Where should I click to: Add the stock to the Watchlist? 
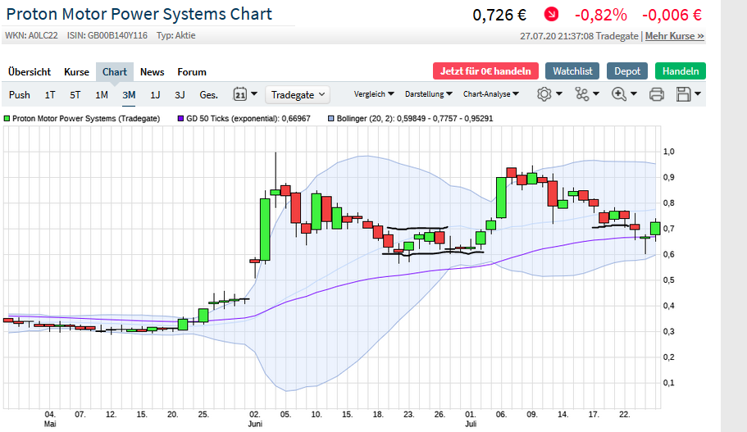(572, 71)
